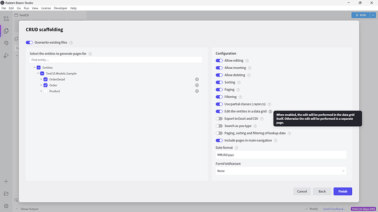
Task: Toggle Allow editing switch
Action: click(219, 61)
